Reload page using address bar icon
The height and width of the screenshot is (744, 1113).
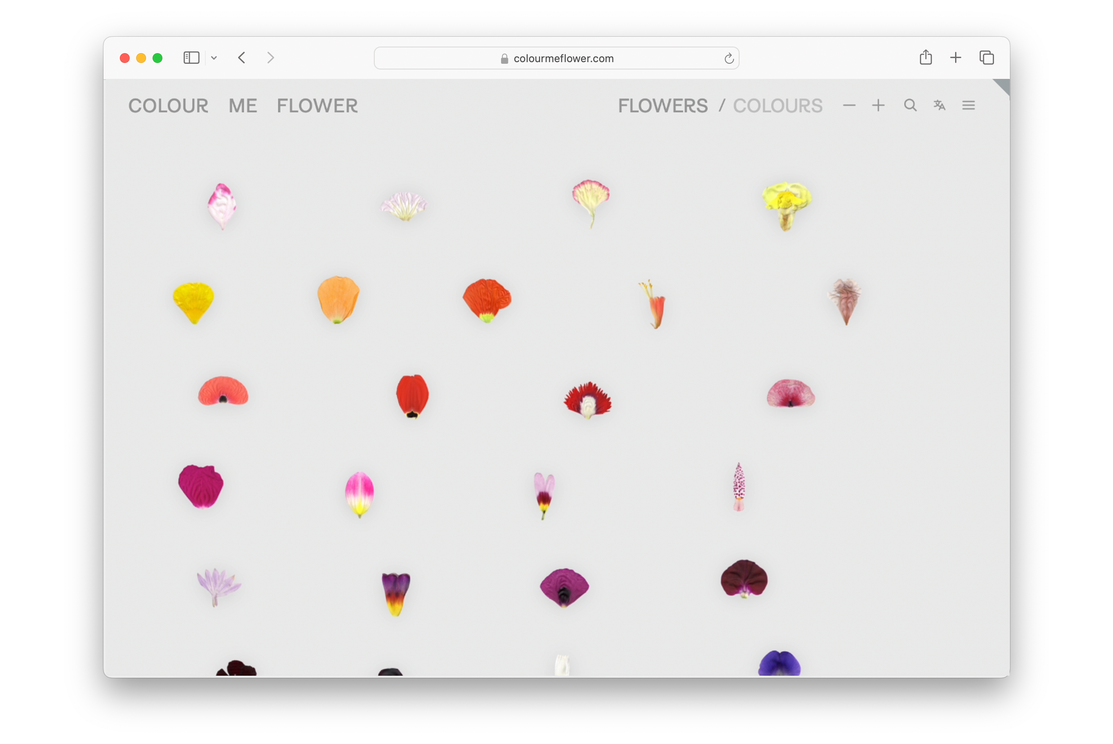729,58
